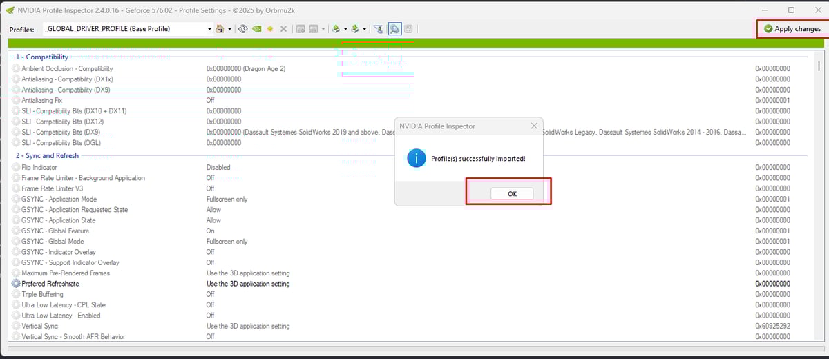Click On value of GSYNC - Global Feature
829x359 pixels.
211,231
